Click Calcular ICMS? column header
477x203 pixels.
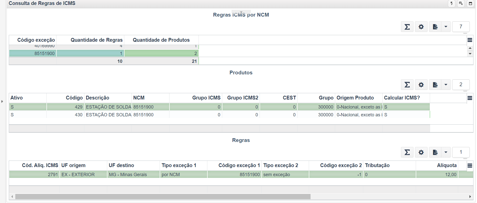pos(406,98)
